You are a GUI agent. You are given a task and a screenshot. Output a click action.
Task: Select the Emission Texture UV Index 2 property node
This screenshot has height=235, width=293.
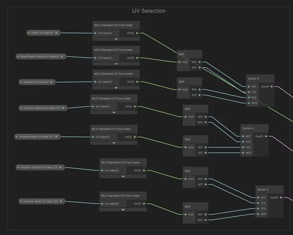click(x=40, y=167)
